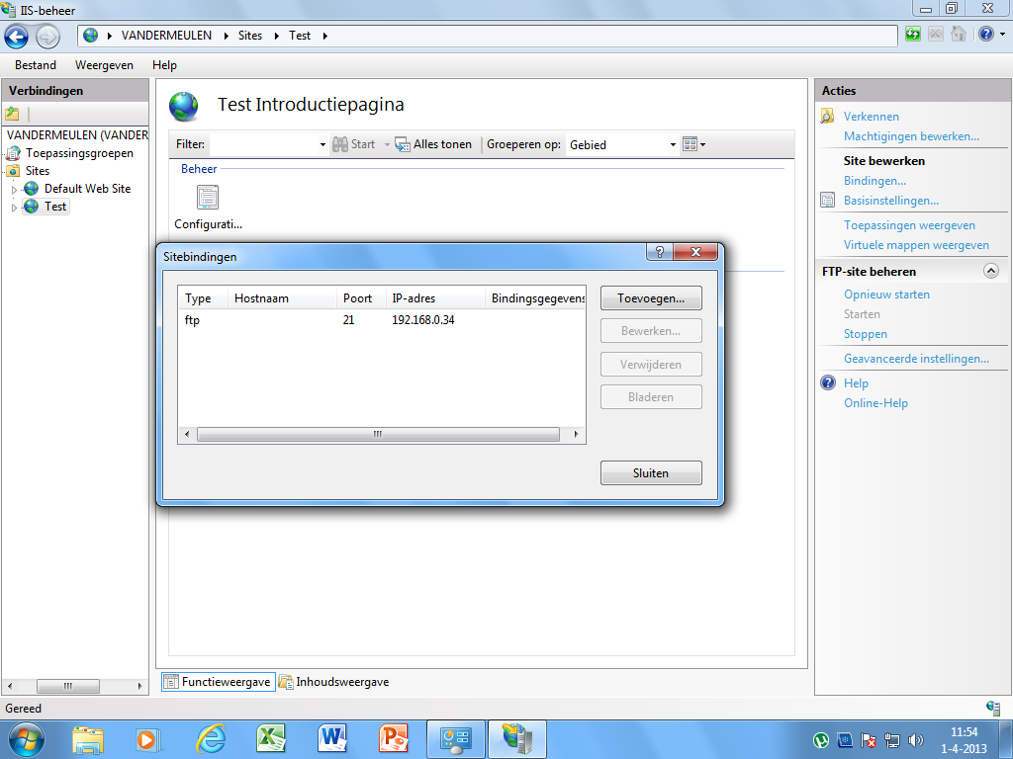Open the view mode dropdown arrow
The height and width of the screenshot is (759, 1013).
coord(703,144)
